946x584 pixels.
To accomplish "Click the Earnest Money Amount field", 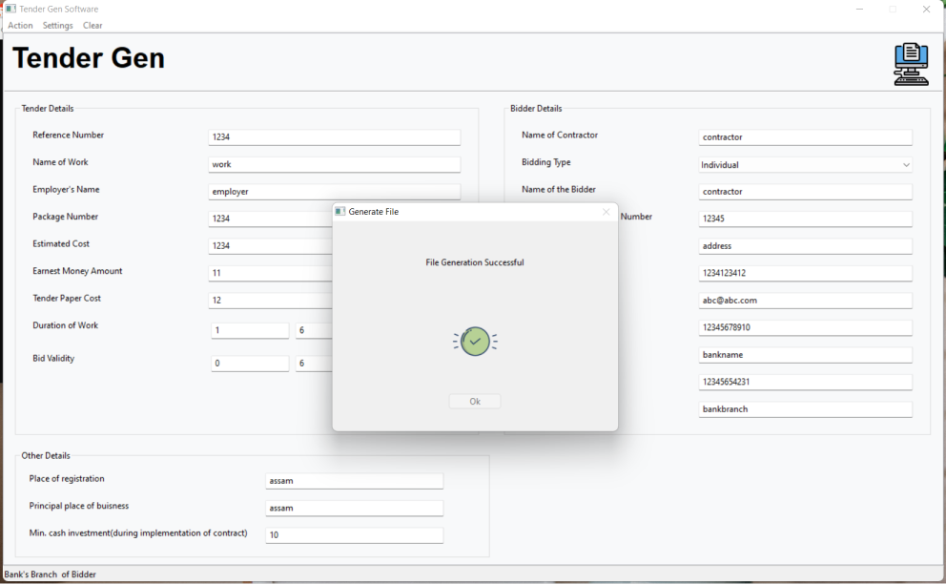I will (x=270, y=273).
